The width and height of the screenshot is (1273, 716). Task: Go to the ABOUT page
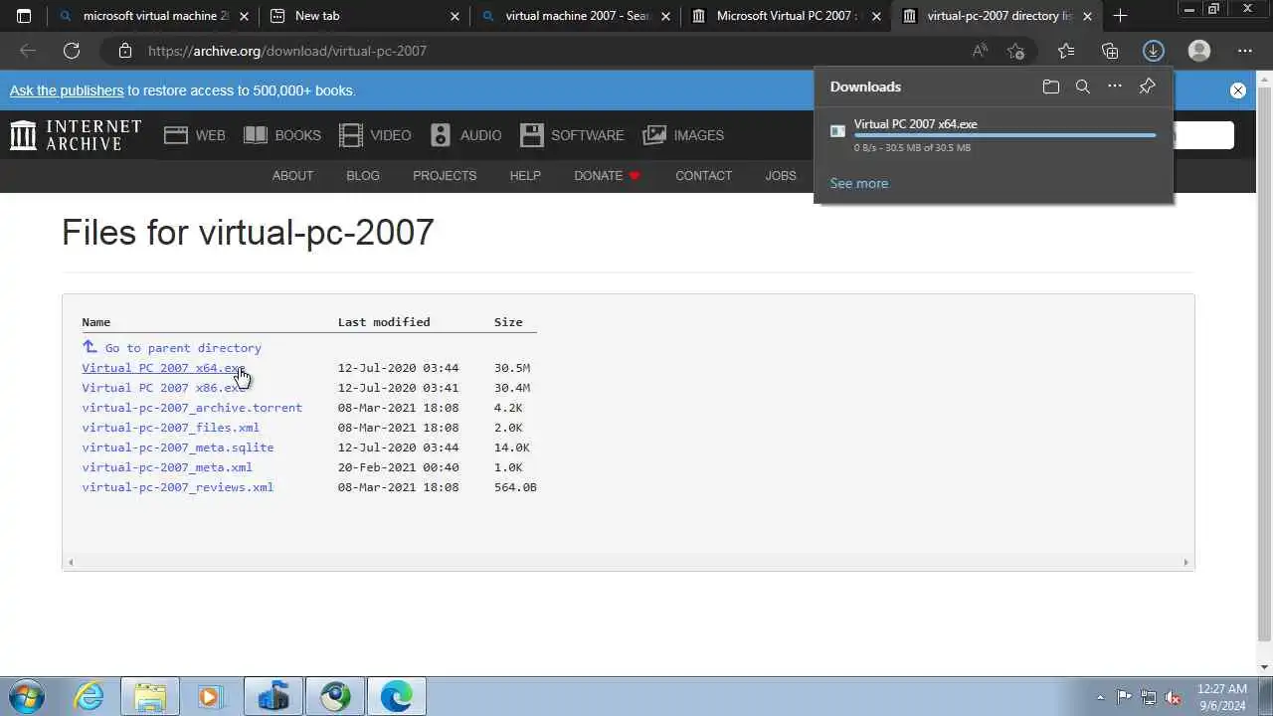292,176
